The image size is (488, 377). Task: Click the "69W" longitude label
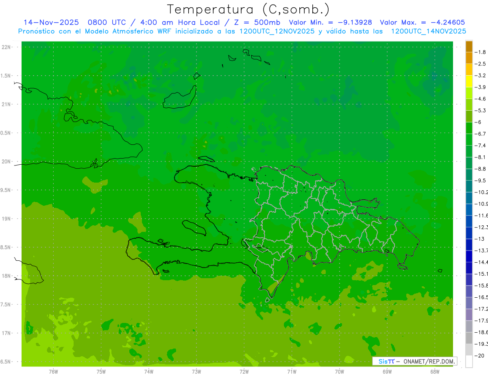(387, 372)
